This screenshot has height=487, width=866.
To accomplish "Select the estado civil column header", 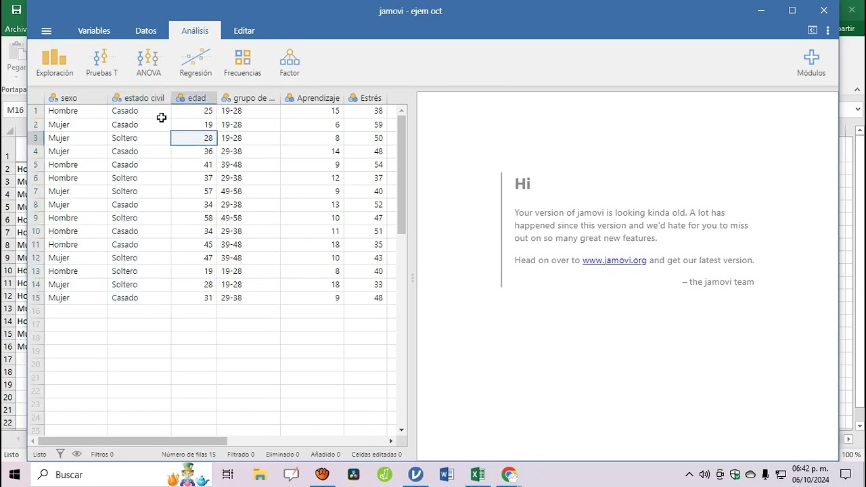I will pos(139,98).
